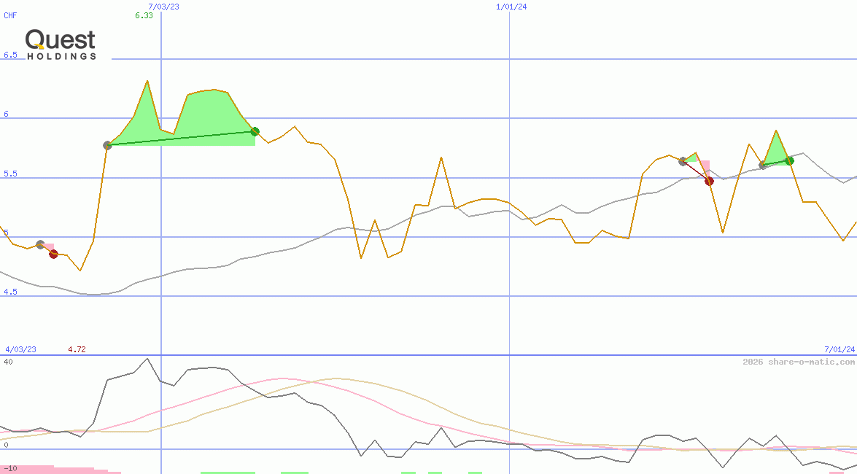The width and height of the screenshot is (857, 474).
Task: Click the 7/03/23 date marker at the top
Action: tap(163, 7)
